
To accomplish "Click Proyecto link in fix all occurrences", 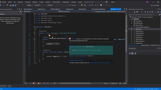I will (100, 63).
